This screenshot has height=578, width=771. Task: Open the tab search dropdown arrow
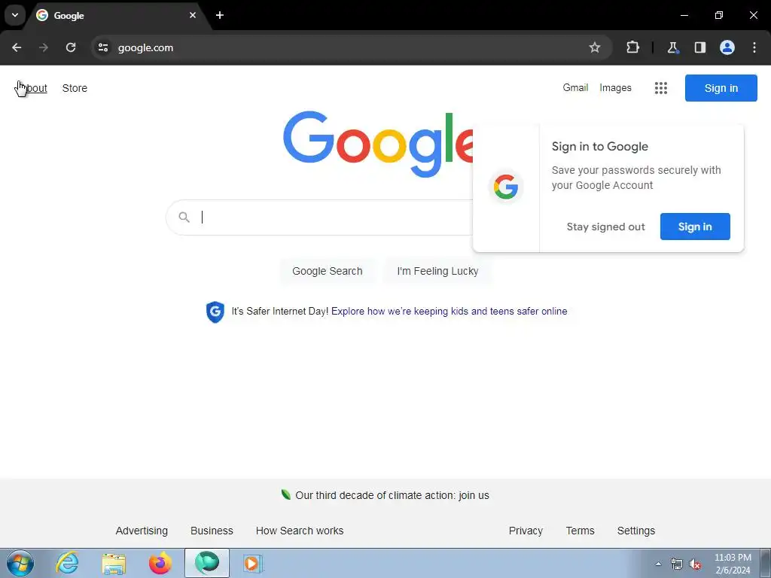[x=15, y=15]
